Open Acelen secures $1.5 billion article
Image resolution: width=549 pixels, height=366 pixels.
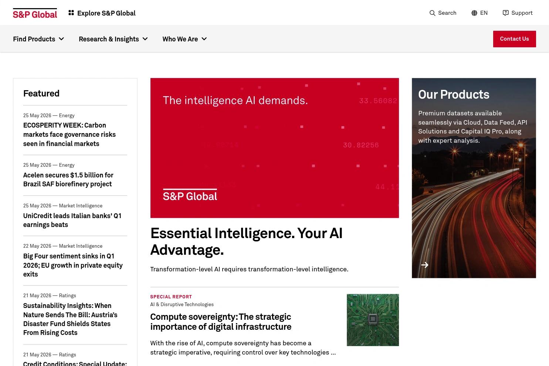tap(68, 179)
